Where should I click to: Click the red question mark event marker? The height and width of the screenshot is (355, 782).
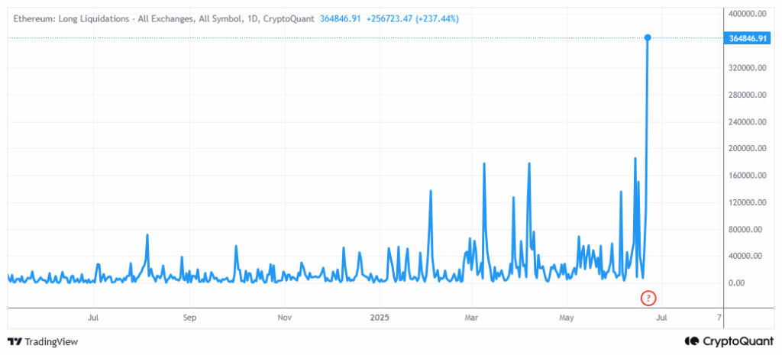click(x=648, y=299)
